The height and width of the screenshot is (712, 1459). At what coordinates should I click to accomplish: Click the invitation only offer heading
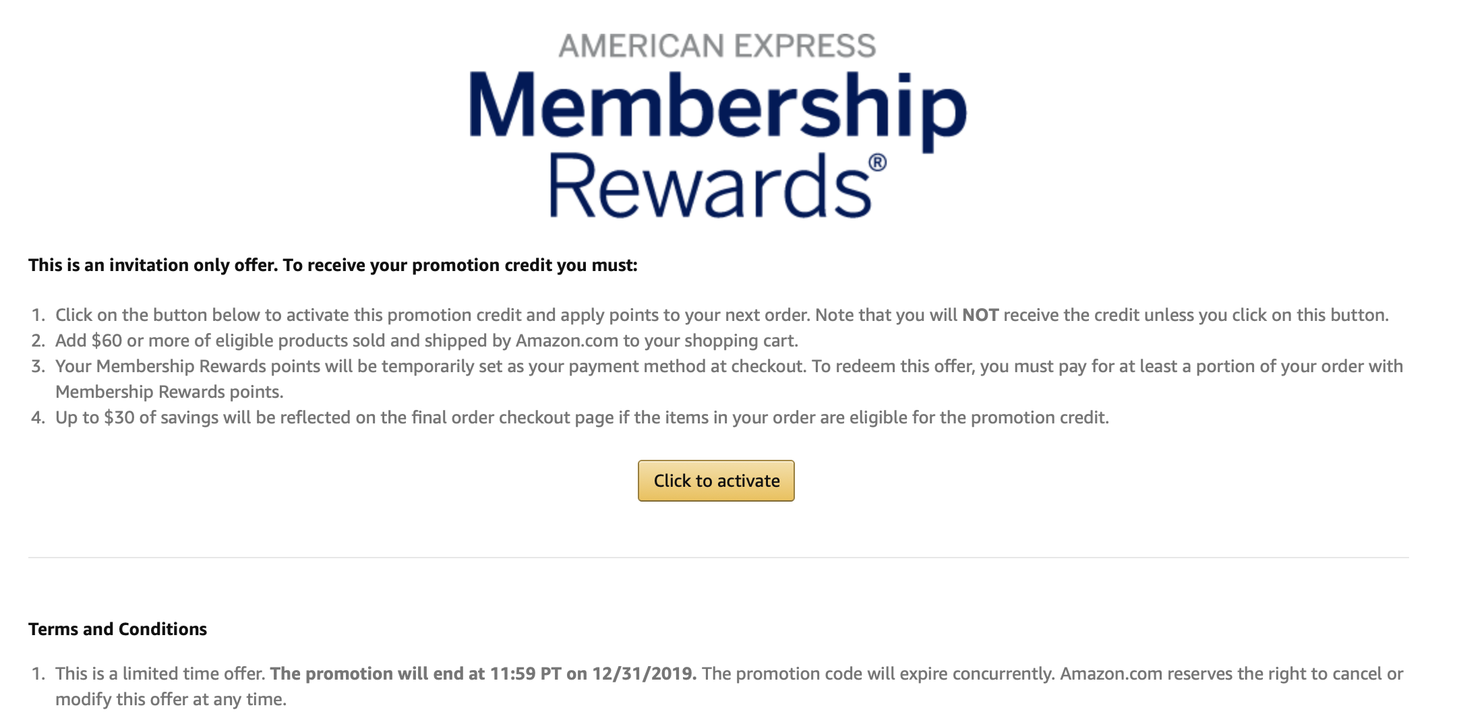point(333,265)
